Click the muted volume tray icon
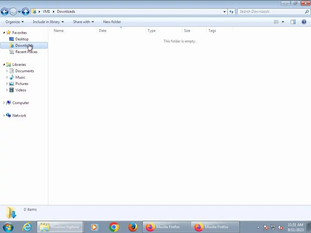The width and height of the screenshot is (311, 233). 280,227
